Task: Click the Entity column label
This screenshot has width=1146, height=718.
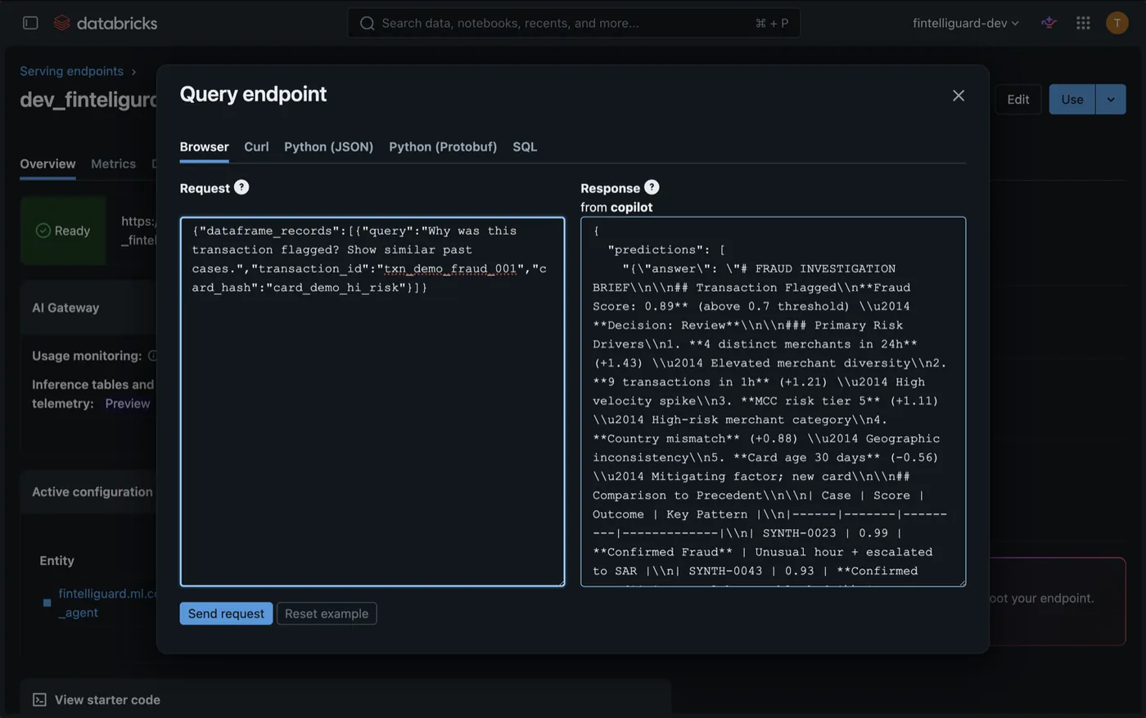Action: point(56,560)
